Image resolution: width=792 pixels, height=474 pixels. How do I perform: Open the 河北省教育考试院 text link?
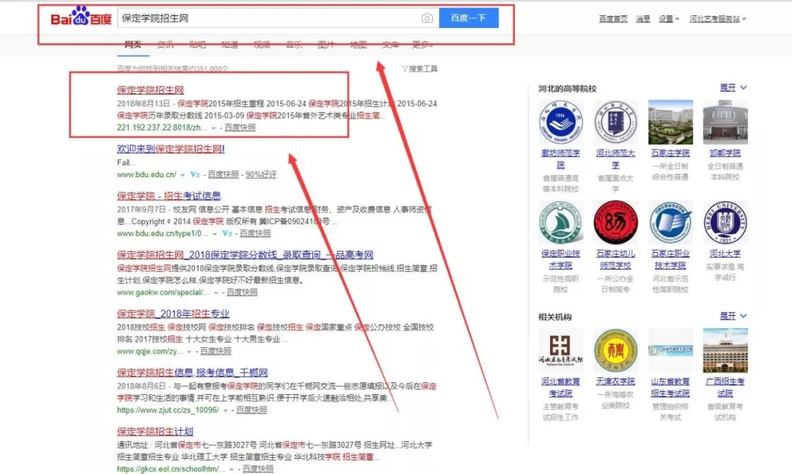[561, 387]
